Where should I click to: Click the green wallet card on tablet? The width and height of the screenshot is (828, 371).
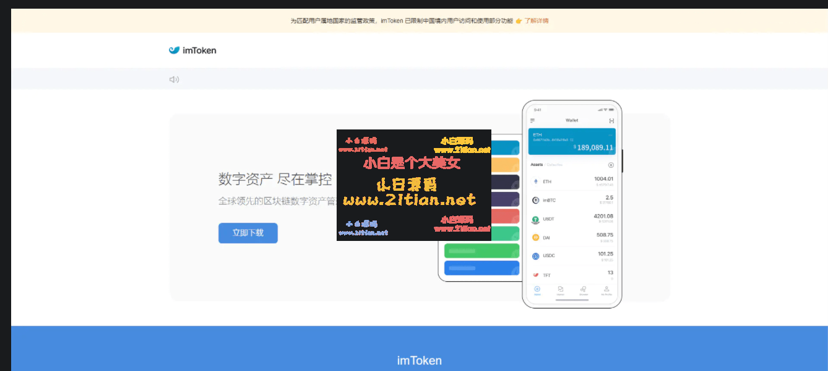point(481,251)
